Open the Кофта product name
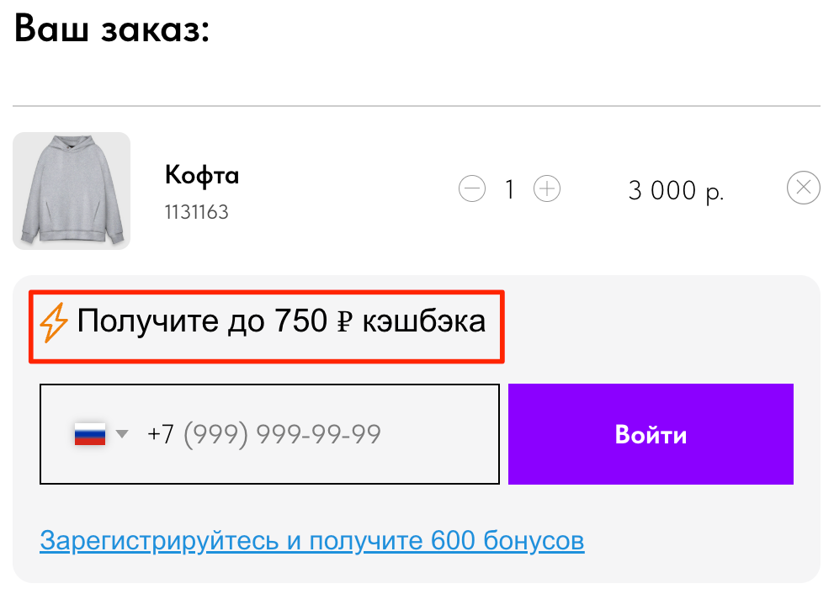 point(202,175)
